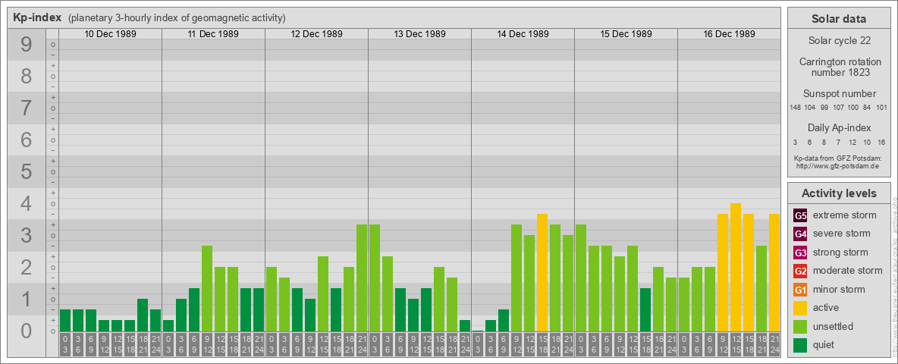This screenshot has height=364, width=898.
Task: Click the Activity levels panel heading
Action: coord(839,193)
